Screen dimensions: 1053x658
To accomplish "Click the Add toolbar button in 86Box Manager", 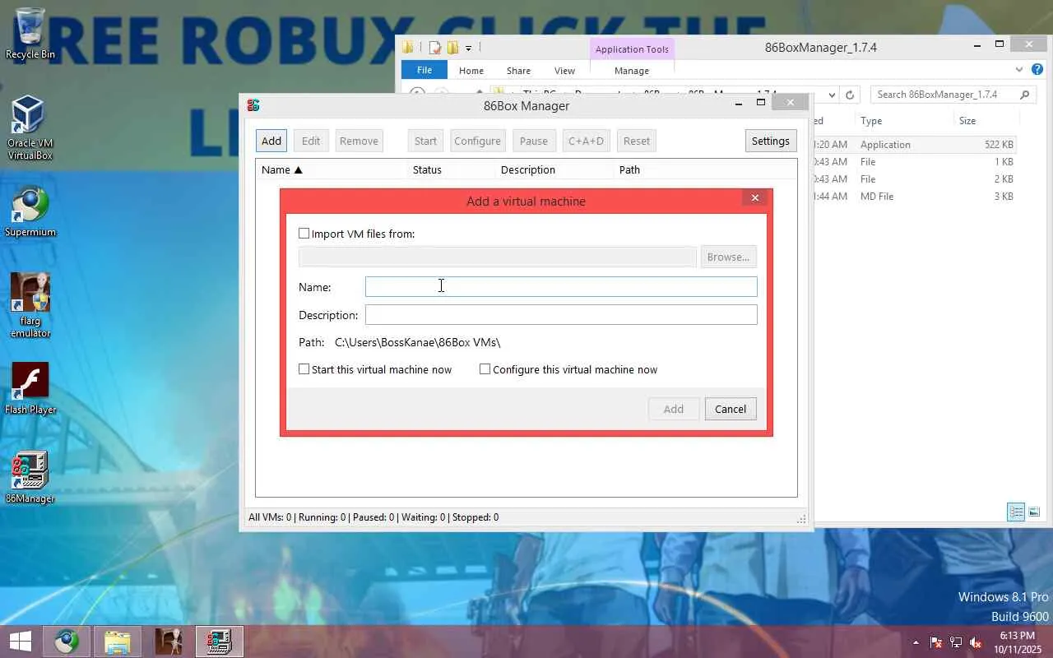I will click(271, 141).
